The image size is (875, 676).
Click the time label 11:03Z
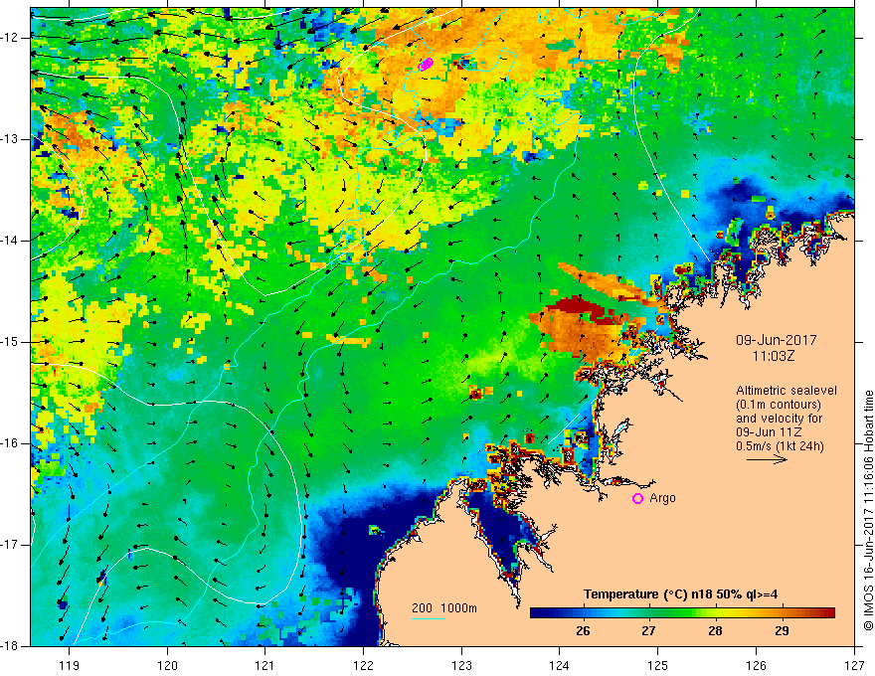coord(773,356)
